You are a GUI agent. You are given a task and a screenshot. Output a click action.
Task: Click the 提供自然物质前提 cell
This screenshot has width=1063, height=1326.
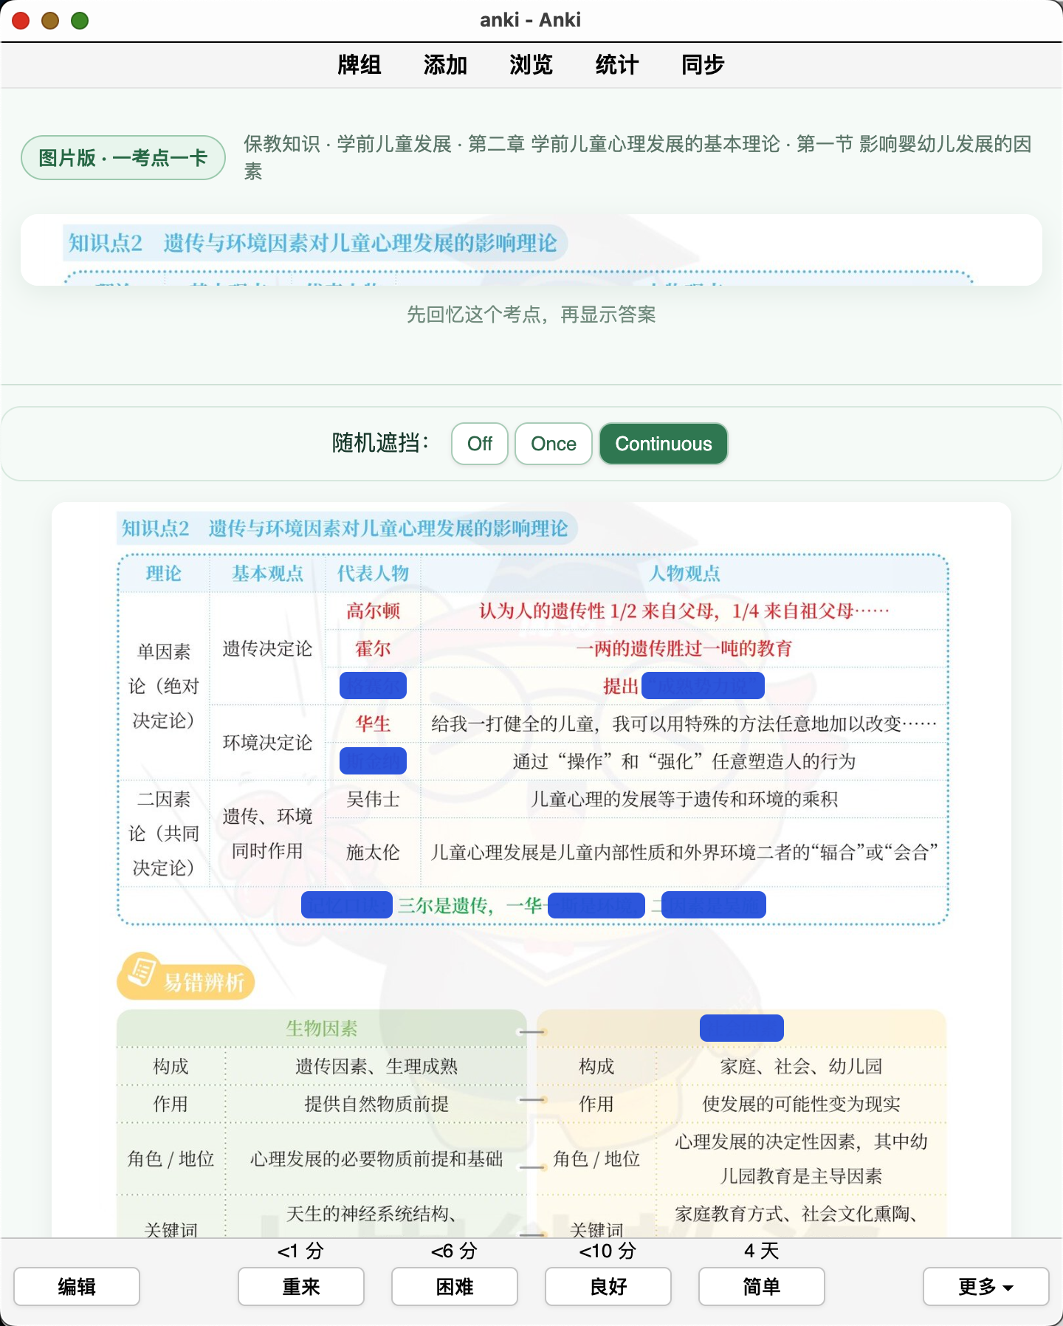click(376, 1104)
